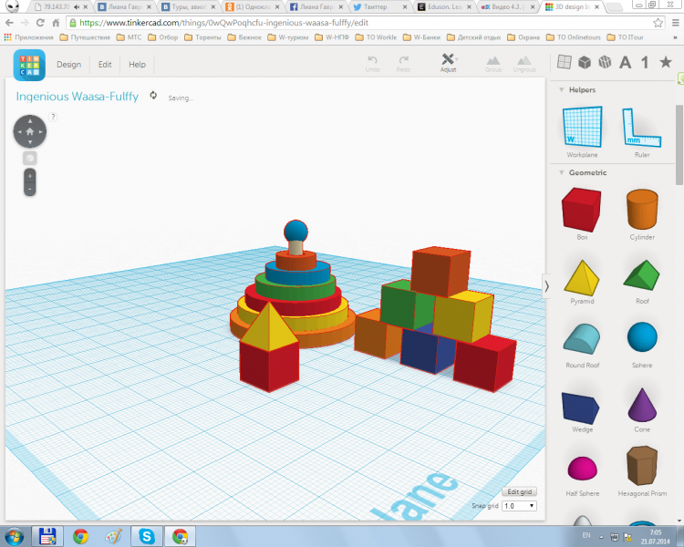Viewport: 684px width, 547px height.
Task: Rotate view right with right arrow
Action: click(40, 131)
